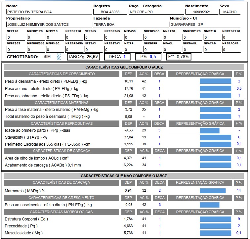Viewport: 250px width, 239px height.
Task: Click the Registro field BOA A3055
Action: point(110,12)
